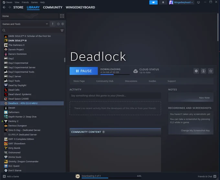This screenshot has height=180, width=220.
Task: Switch to the STORE tab
Action: pos(18,7)
